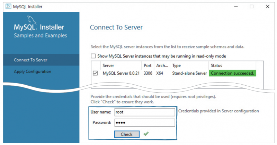Select the green Connection succeeded status cell
This screenshot has width=277, height=145.
(232, 74)
